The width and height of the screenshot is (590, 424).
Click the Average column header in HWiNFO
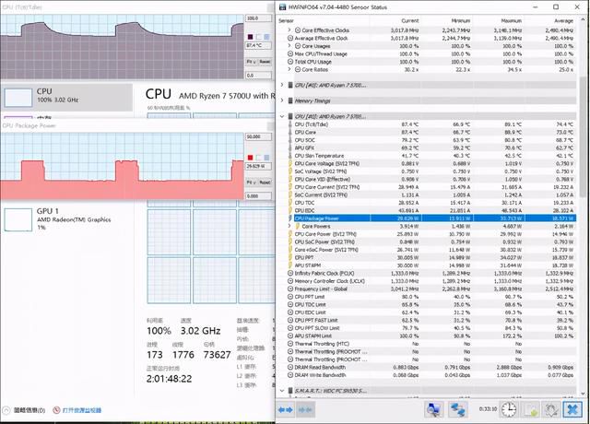click(x=563, y=20)
